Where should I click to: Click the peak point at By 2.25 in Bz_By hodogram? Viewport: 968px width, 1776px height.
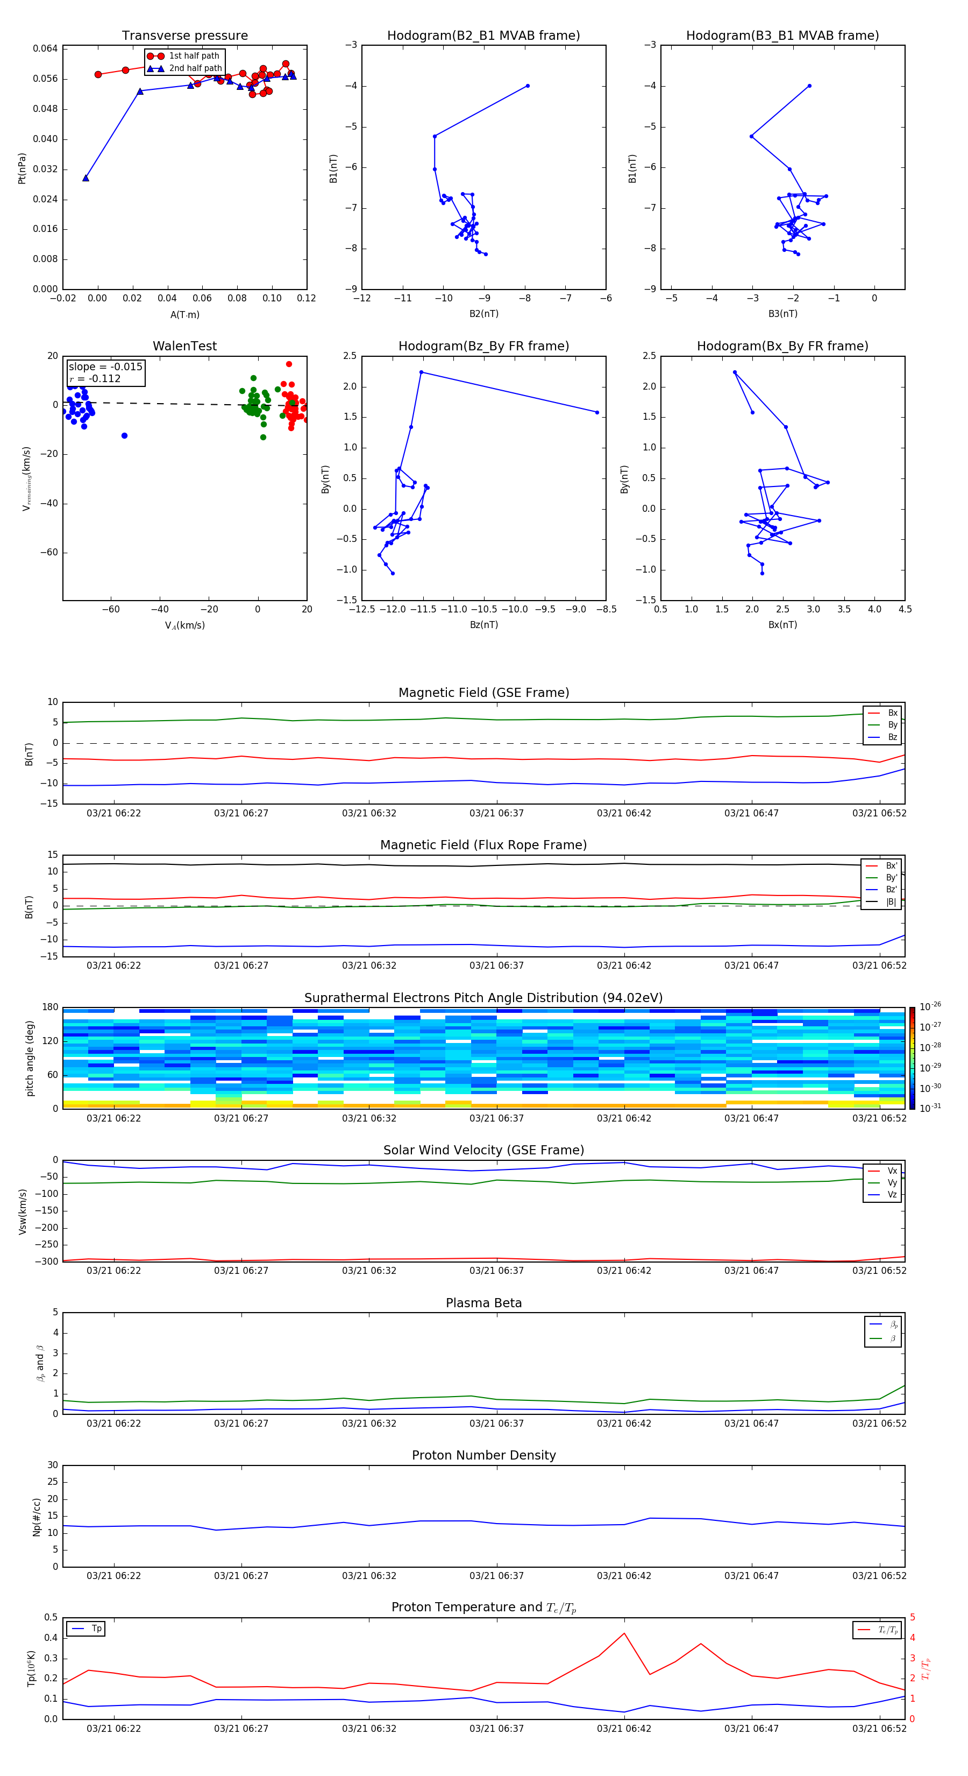(x=421, y=372)
